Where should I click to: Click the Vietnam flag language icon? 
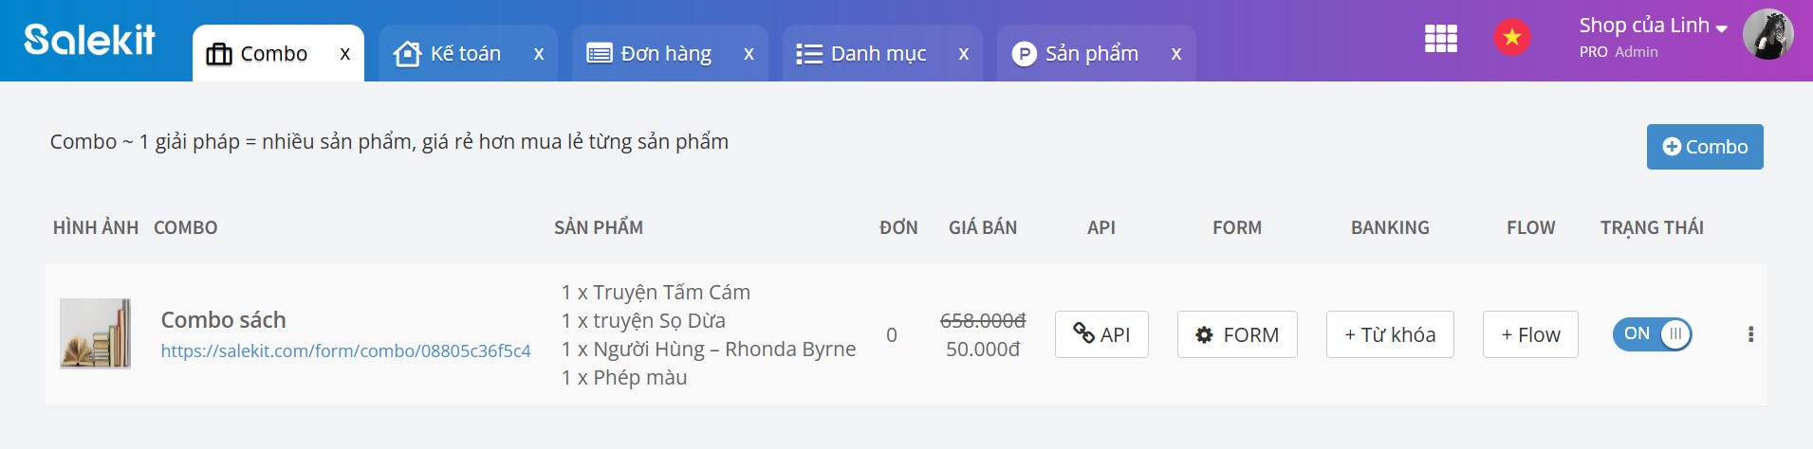coord(1511,38)
